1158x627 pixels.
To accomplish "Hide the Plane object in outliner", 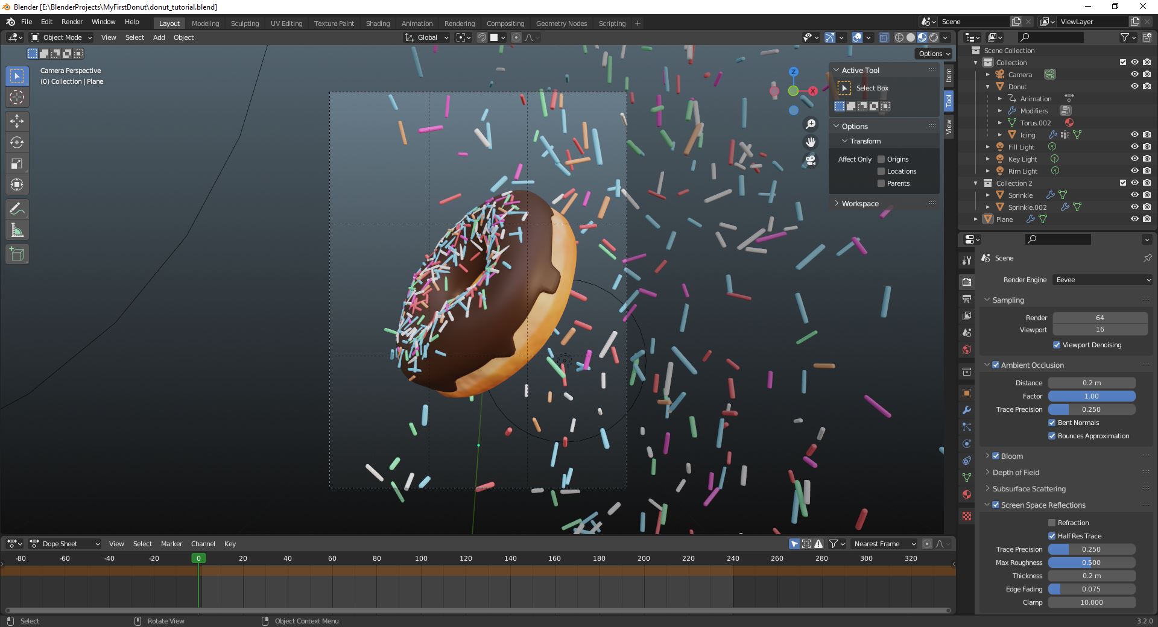I will pos(1134,219).
